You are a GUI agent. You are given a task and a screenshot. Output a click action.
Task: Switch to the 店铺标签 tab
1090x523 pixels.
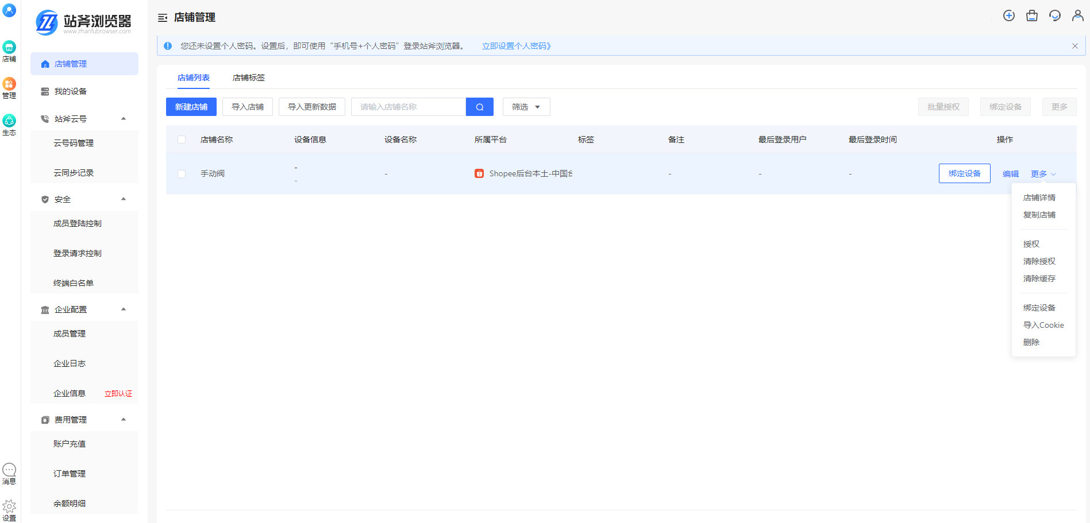coord(249,78)
